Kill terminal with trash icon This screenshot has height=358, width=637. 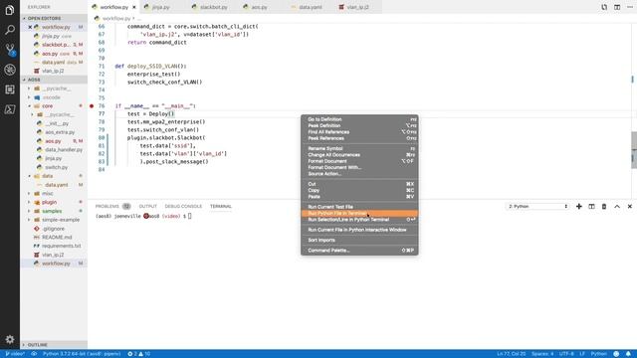pyautogui.click(x=604, y=206)
